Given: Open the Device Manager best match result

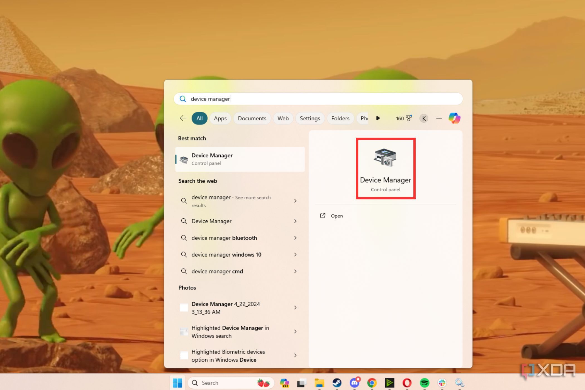Looking at the screenshot, I should (240, 159).
